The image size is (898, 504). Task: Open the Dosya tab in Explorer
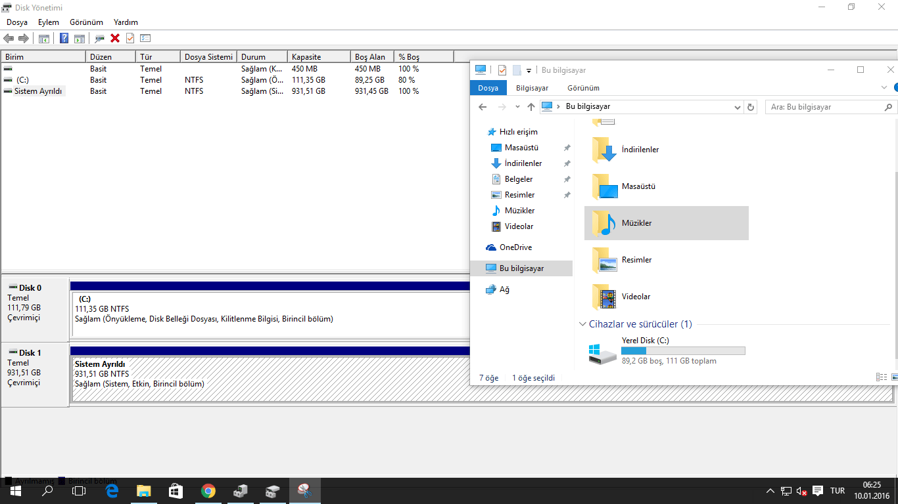coord(488,88)
